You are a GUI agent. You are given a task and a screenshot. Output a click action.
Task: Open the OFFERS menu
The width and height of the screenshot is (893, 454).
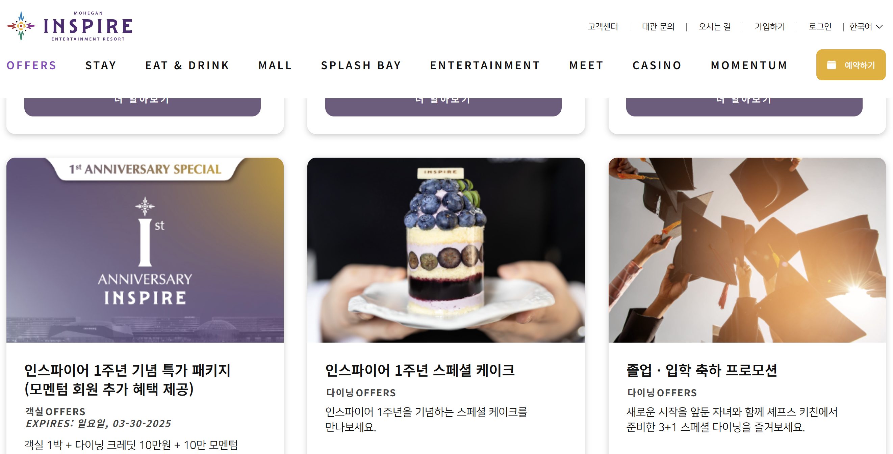pyautogui.click(x=31, y=65)
